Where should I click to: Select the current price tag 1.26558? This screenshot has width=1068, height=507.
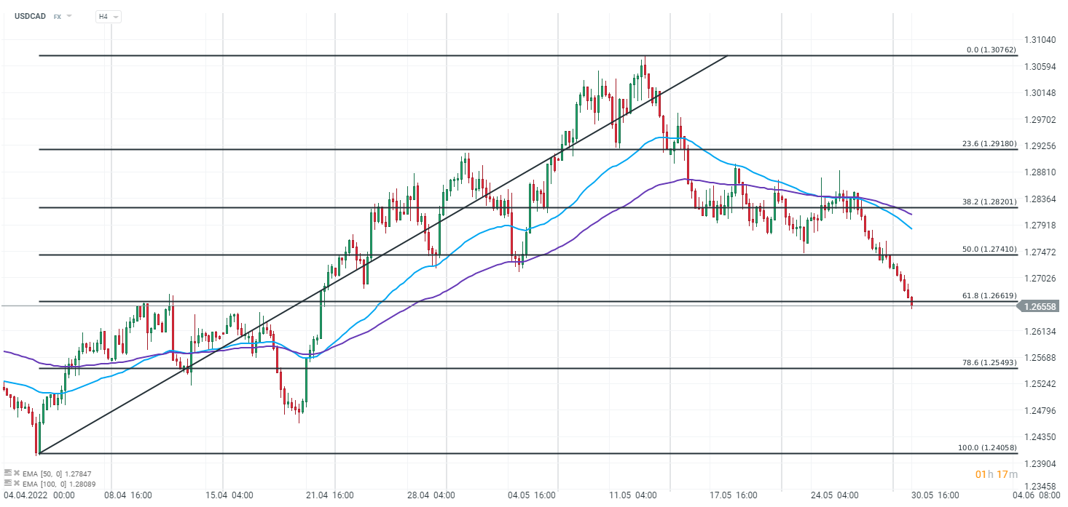click(x=1040, y=306)
